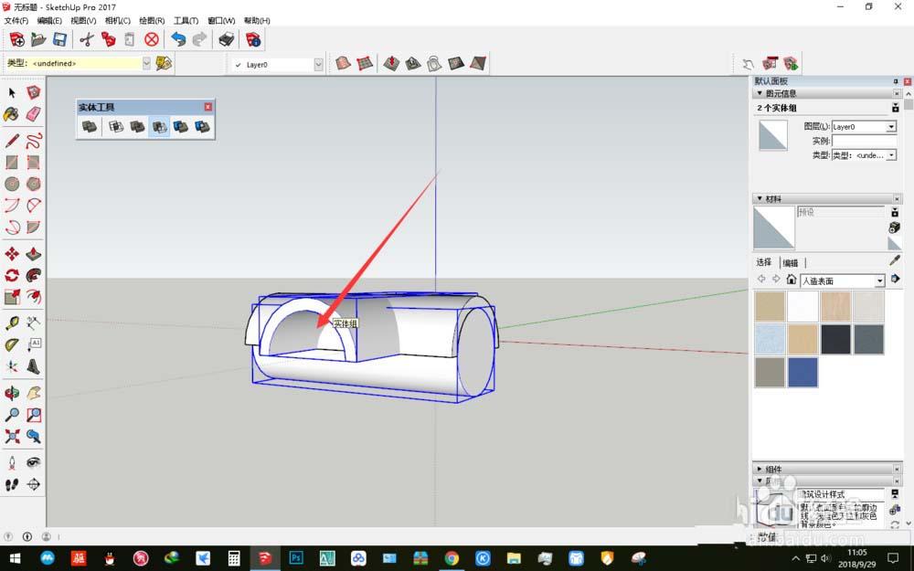
Task: Click the Undo arrow in toolbar
Action: point(178,39)
